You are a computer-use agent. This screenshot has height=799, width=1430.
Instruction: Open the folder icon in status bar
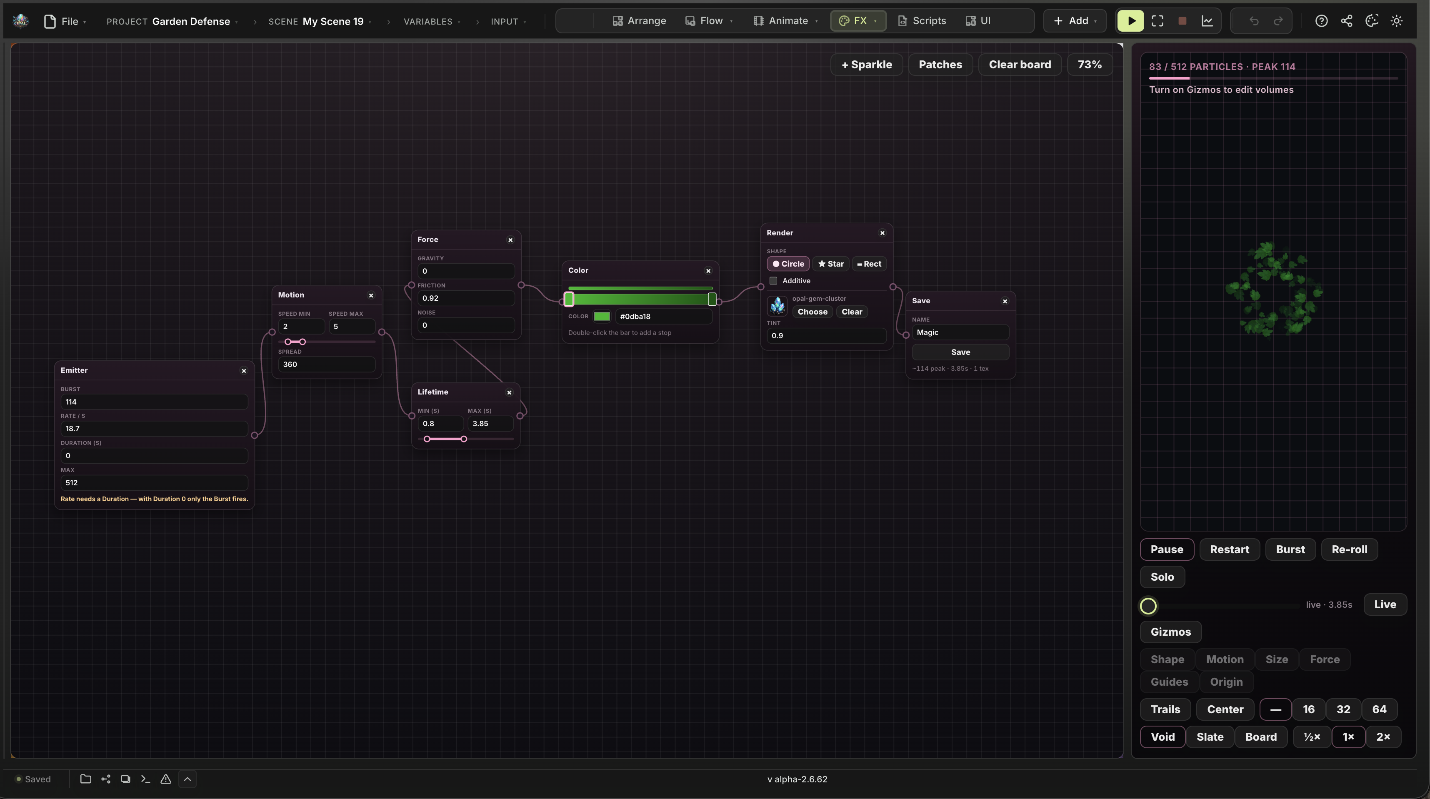coord(85,779)
